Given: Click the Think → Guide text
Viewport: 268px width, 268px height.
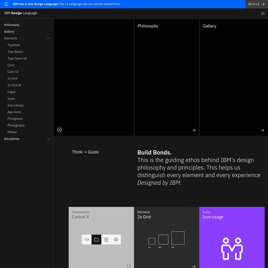Looking at the screenshot, I should 85,152.
